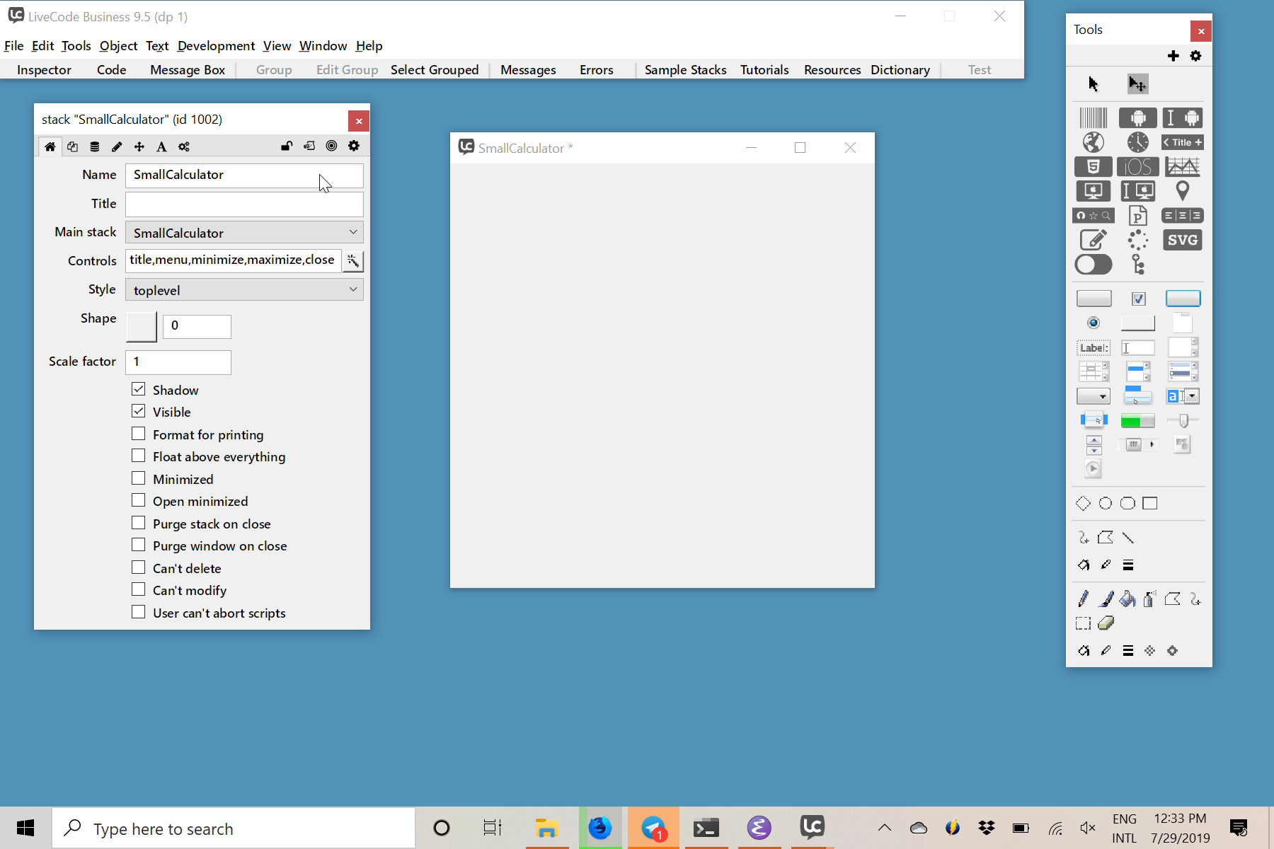The image size is (1274, 849).
Task: Select the map pin widget
Action: coord(1182,191)
